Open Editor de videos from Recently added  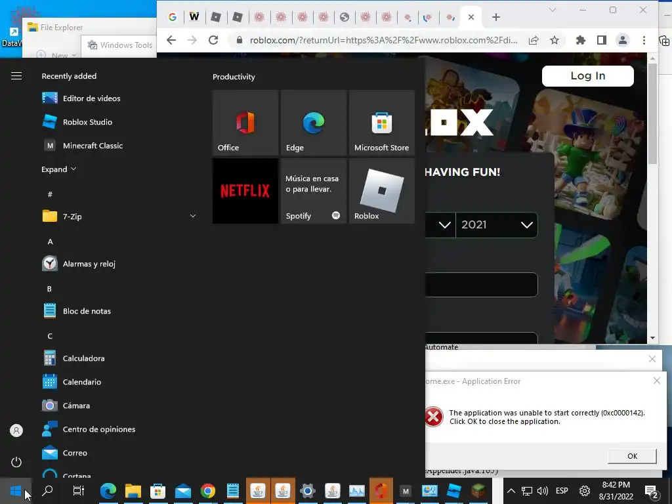119,98
